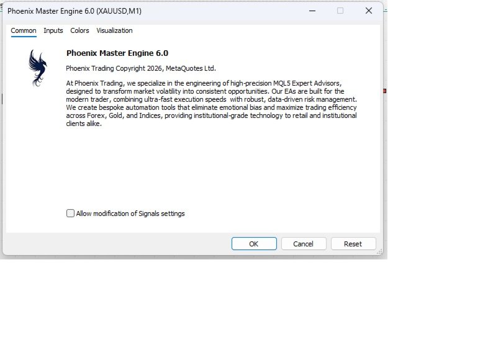Viewport: 493px width, 337px height.
Task: Confirm with the OK button
Action: click(x=254, y=244)
